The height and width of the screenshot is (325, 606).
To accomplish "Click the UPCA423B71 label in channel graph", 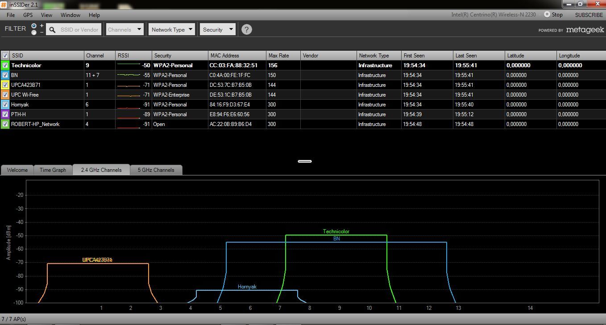I will point(97,260).
